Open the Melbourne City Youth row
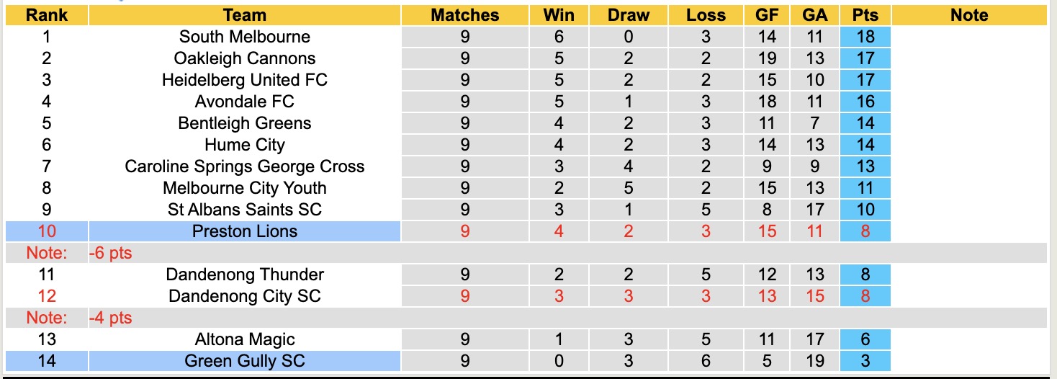 [245, 188]
